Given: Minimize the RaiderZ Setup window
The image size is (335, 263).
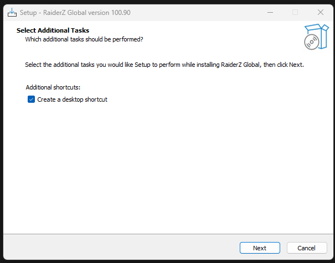Looking at the screenshot, I should point(270,12).
